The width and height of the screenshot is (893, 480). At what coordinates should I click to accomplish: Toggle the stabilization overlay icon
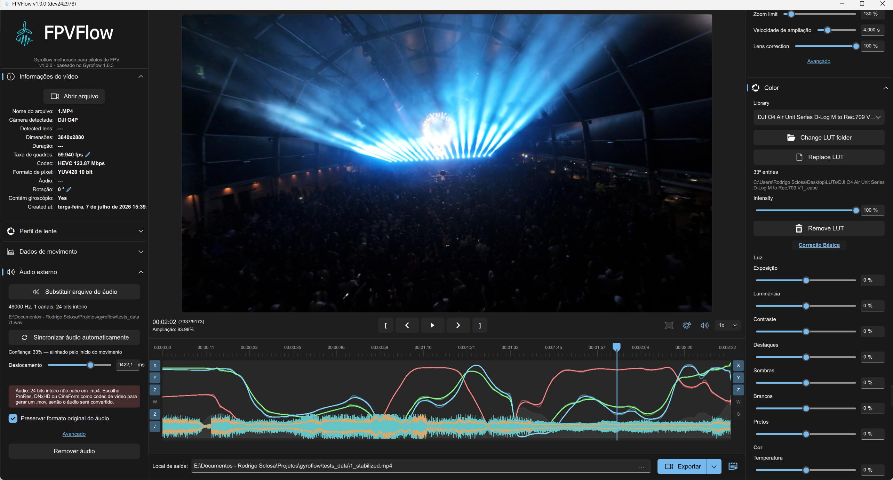pos(687,325)
